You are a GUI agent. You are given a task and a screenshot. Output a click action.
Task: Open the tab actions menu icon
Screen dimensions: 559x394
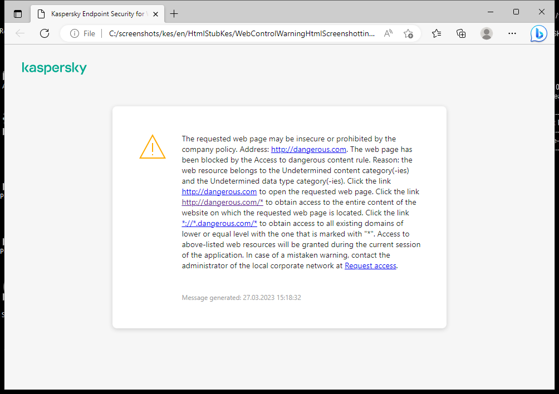point(18,14)
